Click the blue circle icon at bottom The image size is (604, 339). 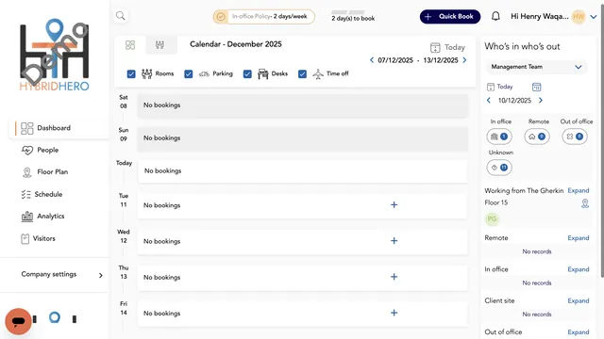pos(55,318)
